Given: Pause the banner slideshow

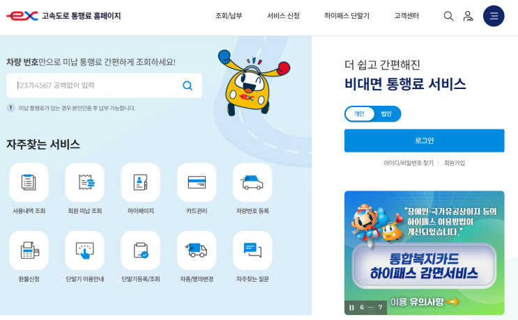Looking at the screenshot, I should coord(351,307).
